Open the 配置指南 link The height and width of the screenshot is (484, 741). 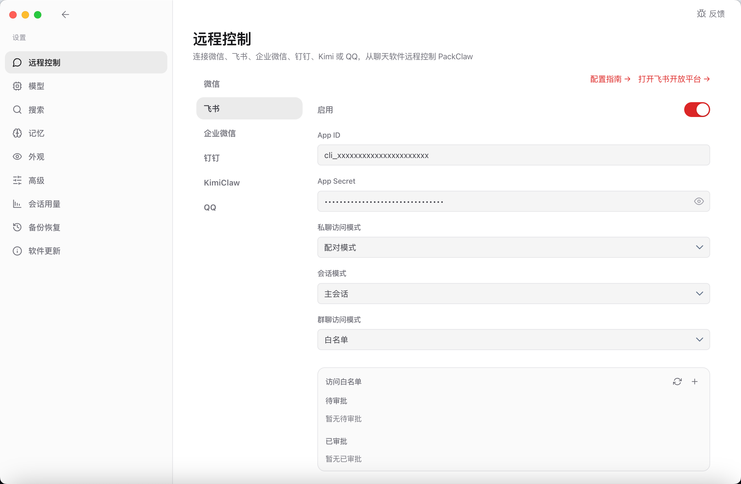tap(610, 79)
